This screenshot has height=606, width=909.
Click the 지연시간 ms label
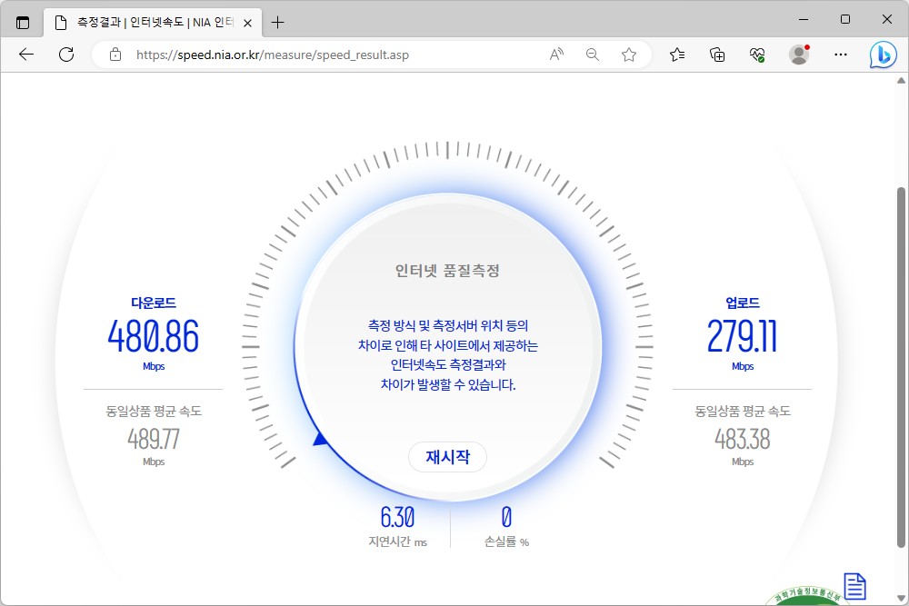coord(398,541)
